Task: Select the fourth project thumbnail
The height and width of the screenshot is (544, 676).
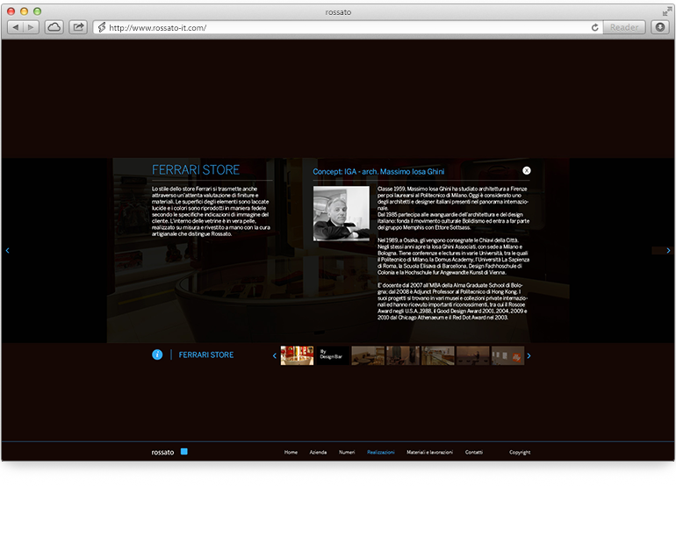Action: pos(403,355)
